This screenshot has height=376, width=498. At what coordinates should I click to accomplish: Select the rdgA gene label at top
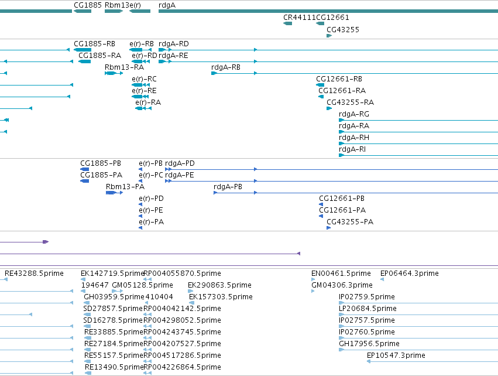point(167,5)
